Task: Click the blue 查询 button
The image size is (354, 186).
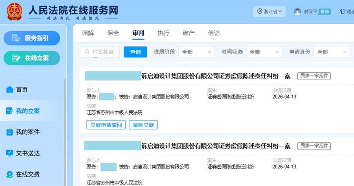Action: pos(135,52)
